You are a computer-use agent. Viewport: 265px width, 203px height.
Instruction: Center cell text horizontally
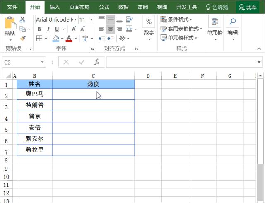pyautogui.click(x=111, y=29)
